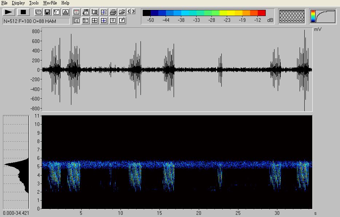
Task: Click the FFT parameters field N=512 F=100
Action: pyautogui.click(x=36, y=21)
